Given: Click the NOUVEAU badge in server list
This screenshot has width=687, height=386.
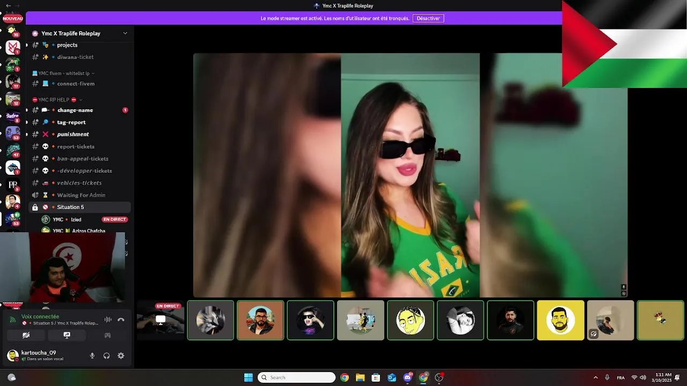Looking at the screenshot, I should pyautogui.click(x=13, y=18).
